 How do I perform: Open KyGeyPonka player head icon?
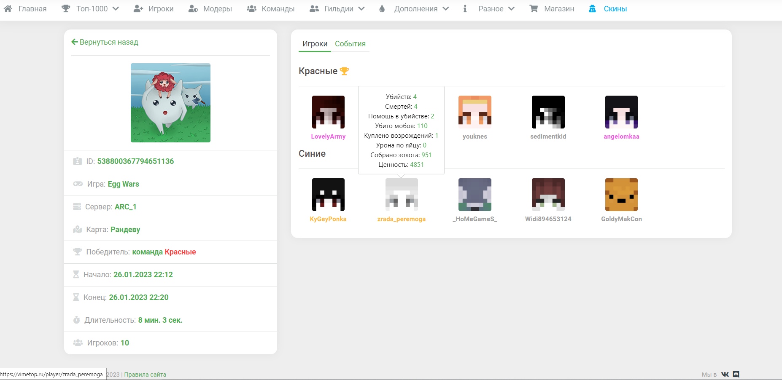coord(328,195)
